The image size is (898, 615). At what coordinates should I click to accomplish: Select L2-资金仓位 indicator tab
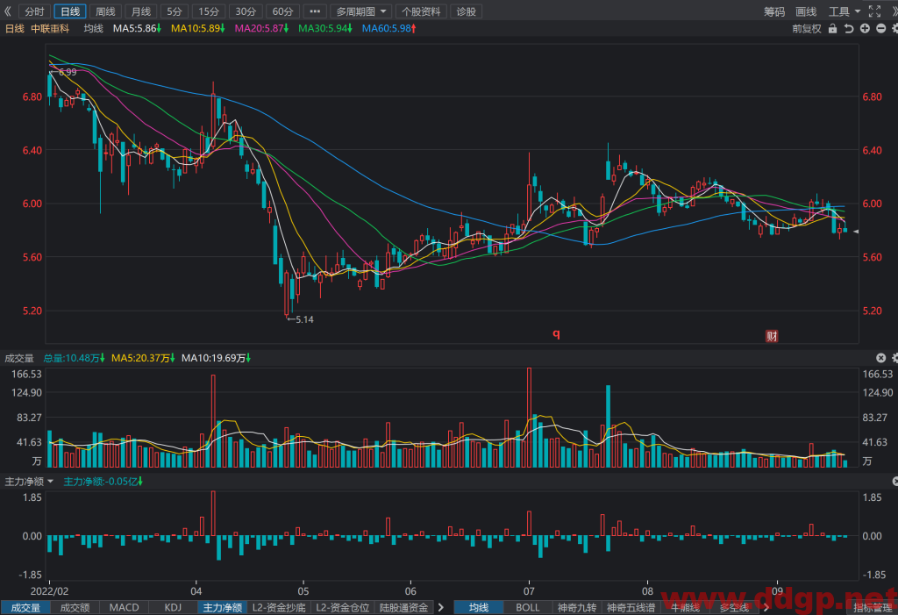coord(343,608)
